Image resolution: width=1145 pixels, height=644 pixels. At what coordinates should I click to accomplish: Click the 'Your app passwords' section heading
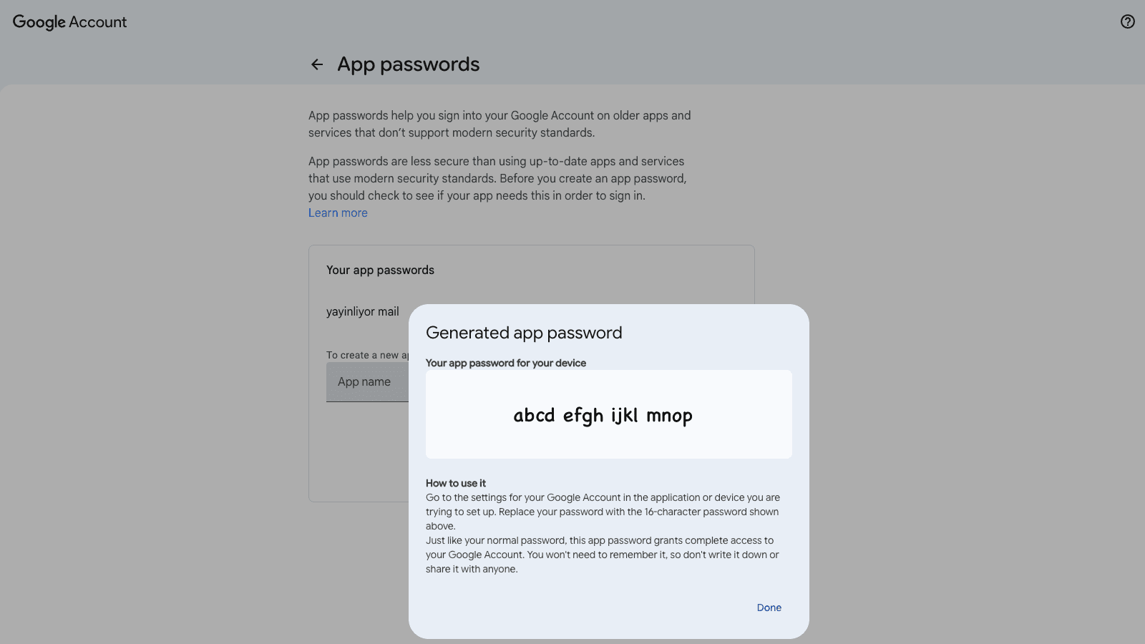tap(380, 270)
